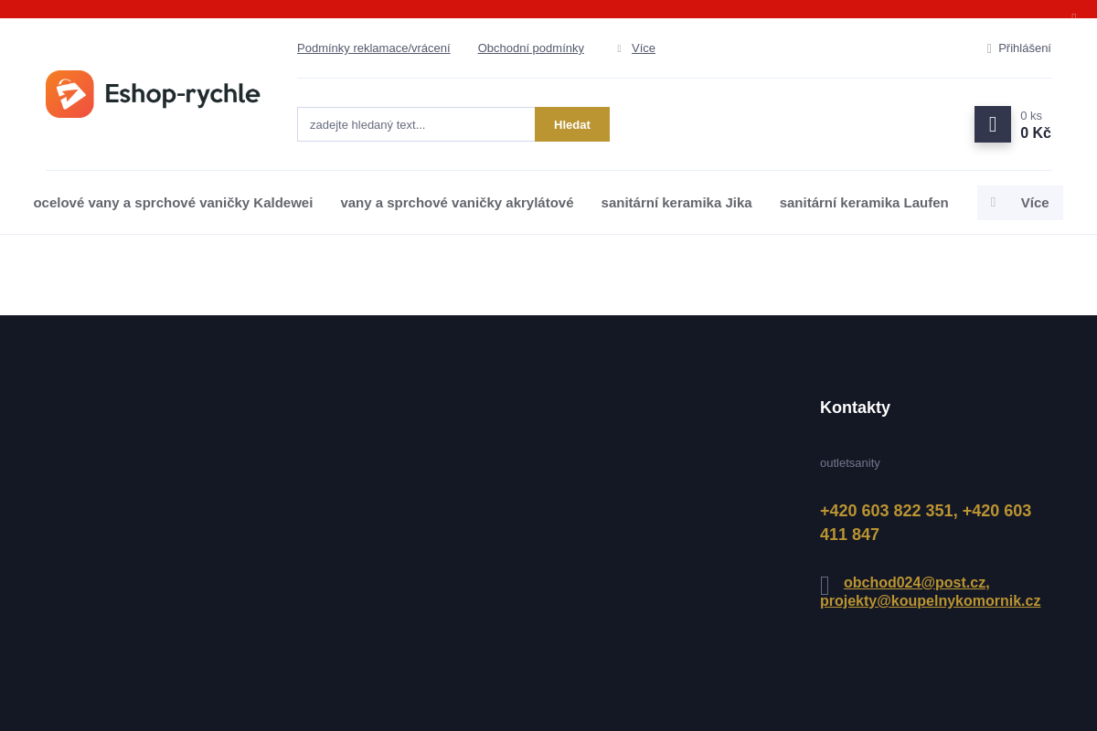
Task: Open vany a sprchové vaničky akrylátové category
Action: [457, 203]
